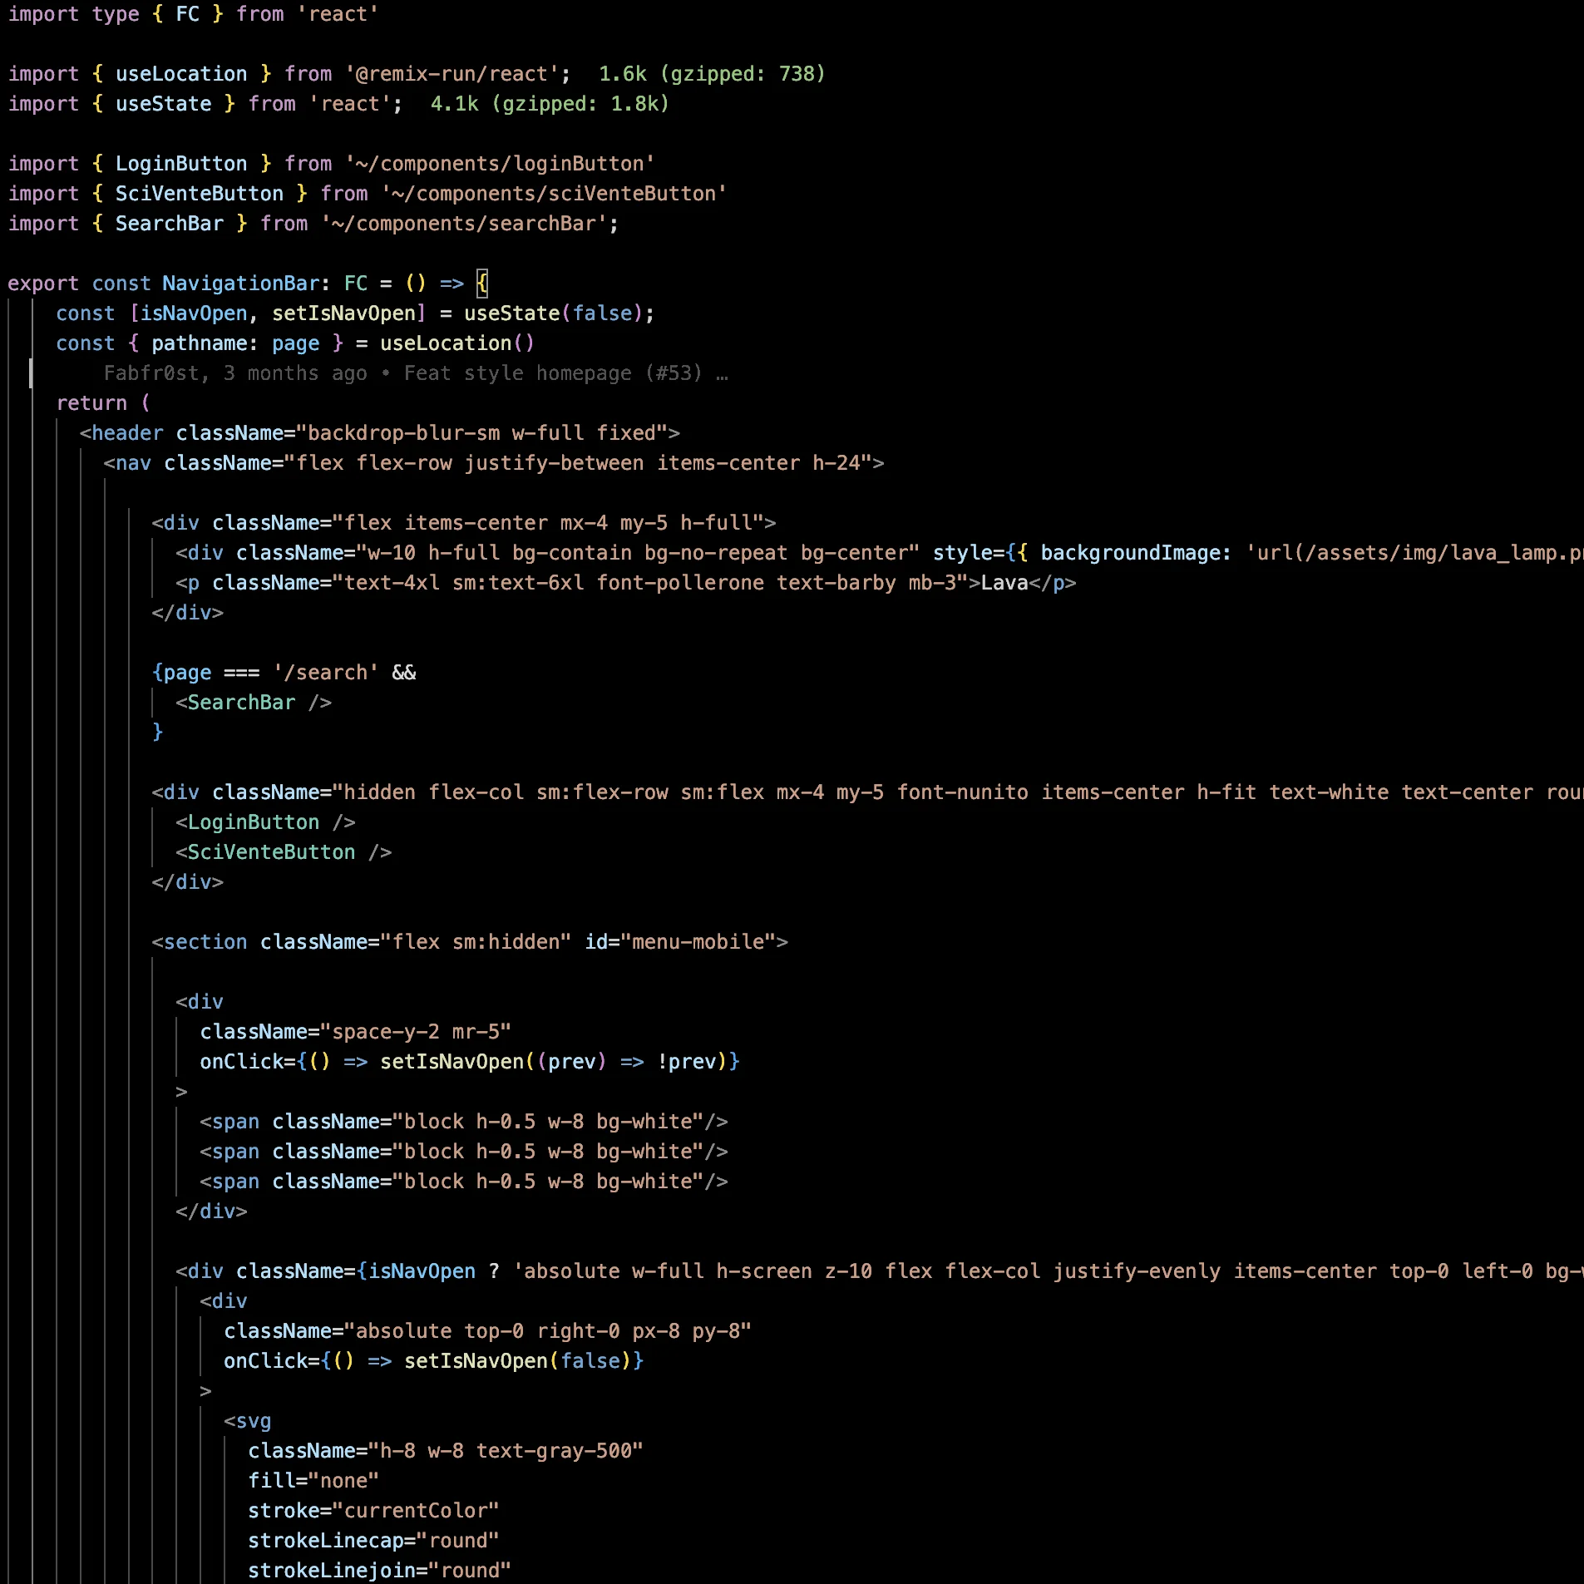The height and width of the screenshot is (1584, 1584).
Task: Click the first 'block h-0.5 w-8 bg-white' span
Action: pyautogui.click(x=464, y=1122)
